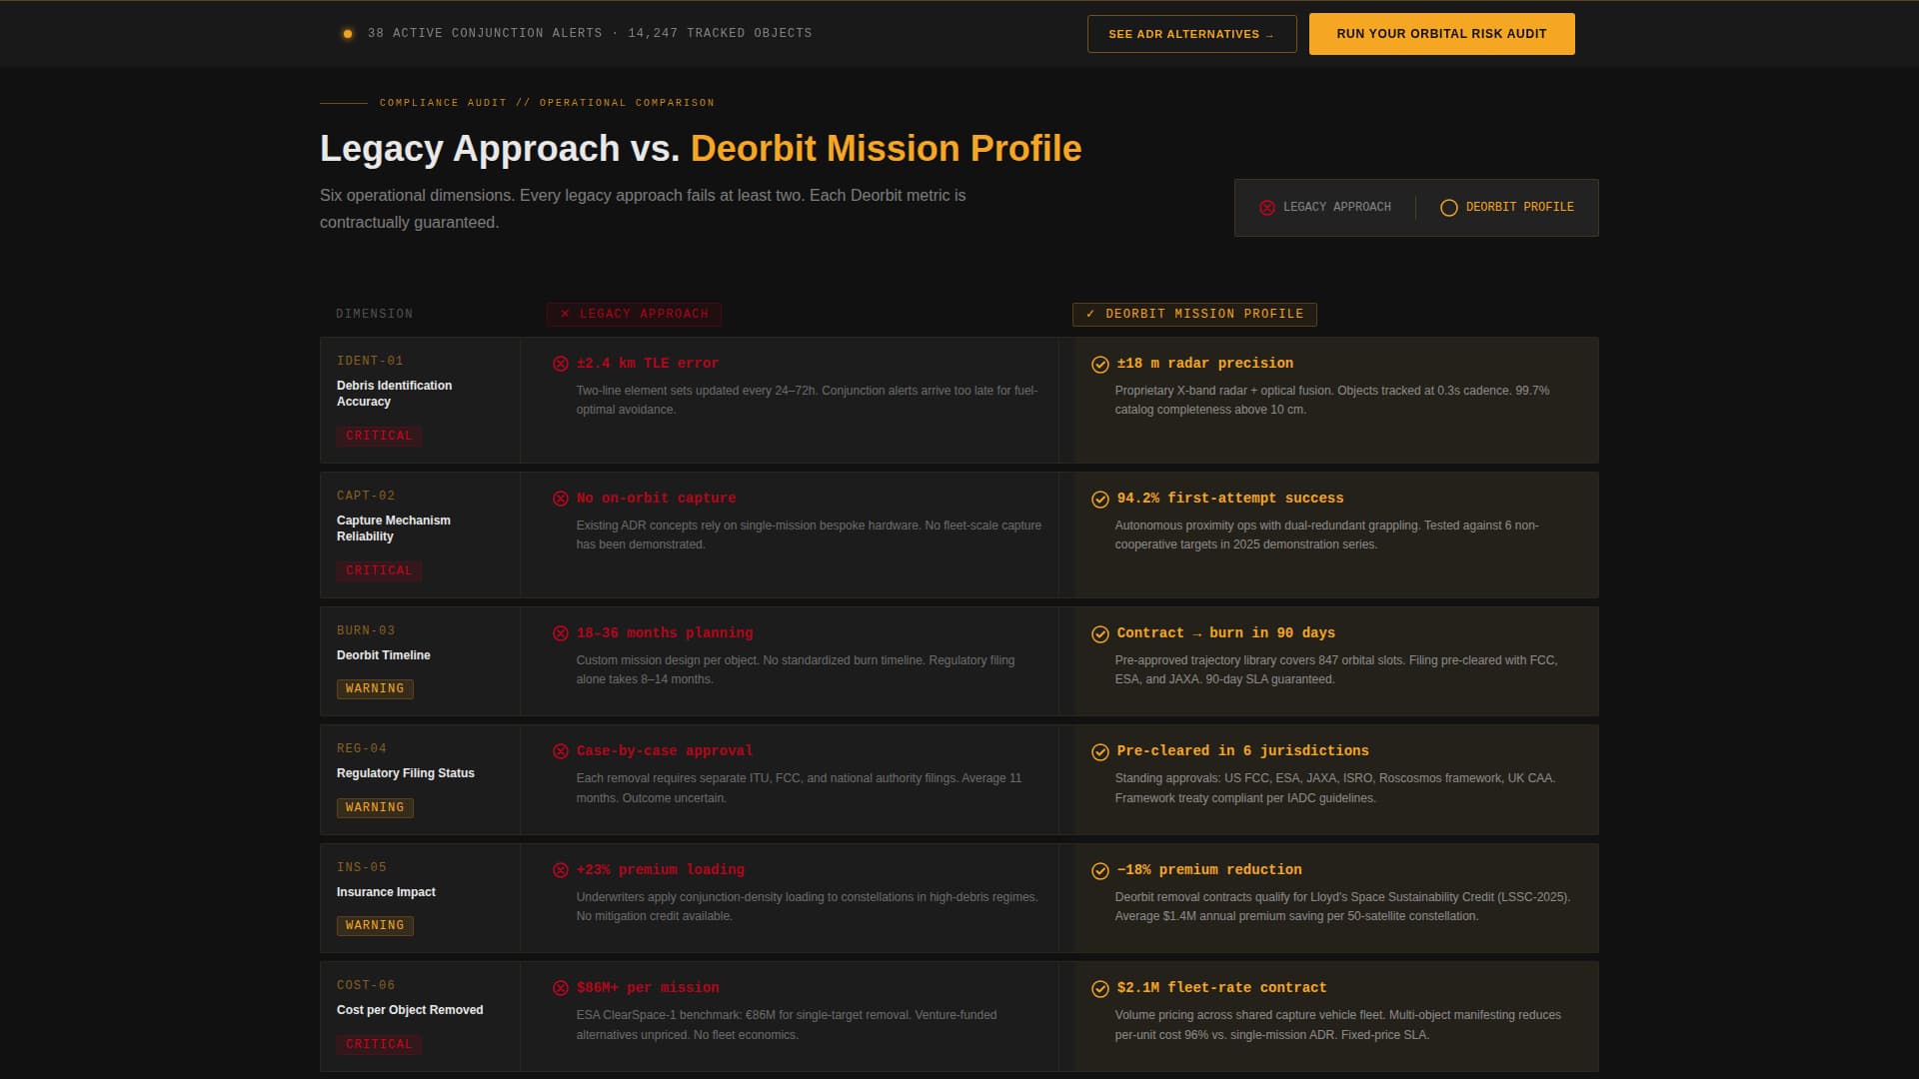The image size is (1919, 1079).
Task: Click the Legacy Approach column header tag
Action: coord(634,315)
